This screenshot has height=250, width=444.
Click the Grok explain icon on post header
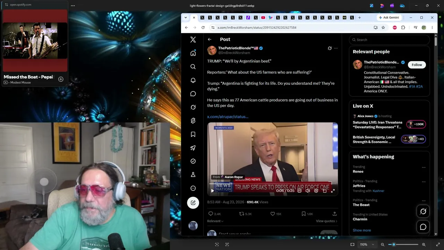[x=330, y=48]
